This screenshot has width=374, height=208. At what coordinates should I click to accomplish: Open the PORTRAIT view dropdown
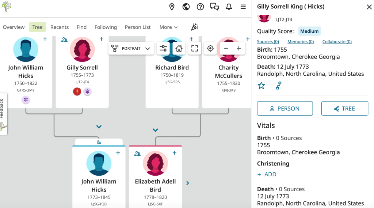[131, 48]
